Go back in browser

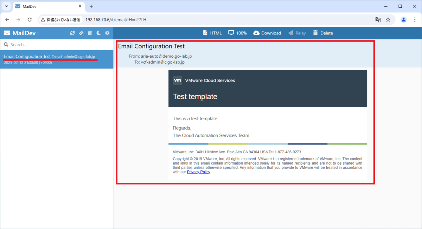(x=7, y=20)
